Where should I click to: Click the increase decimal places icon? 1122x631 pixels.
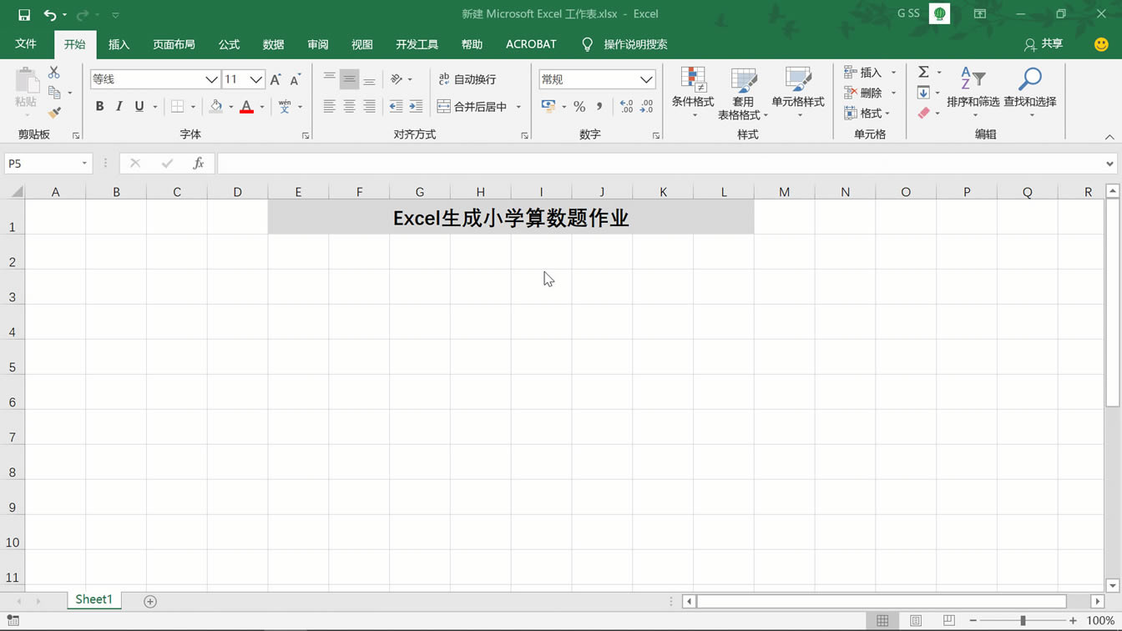[x=625, y=106]
